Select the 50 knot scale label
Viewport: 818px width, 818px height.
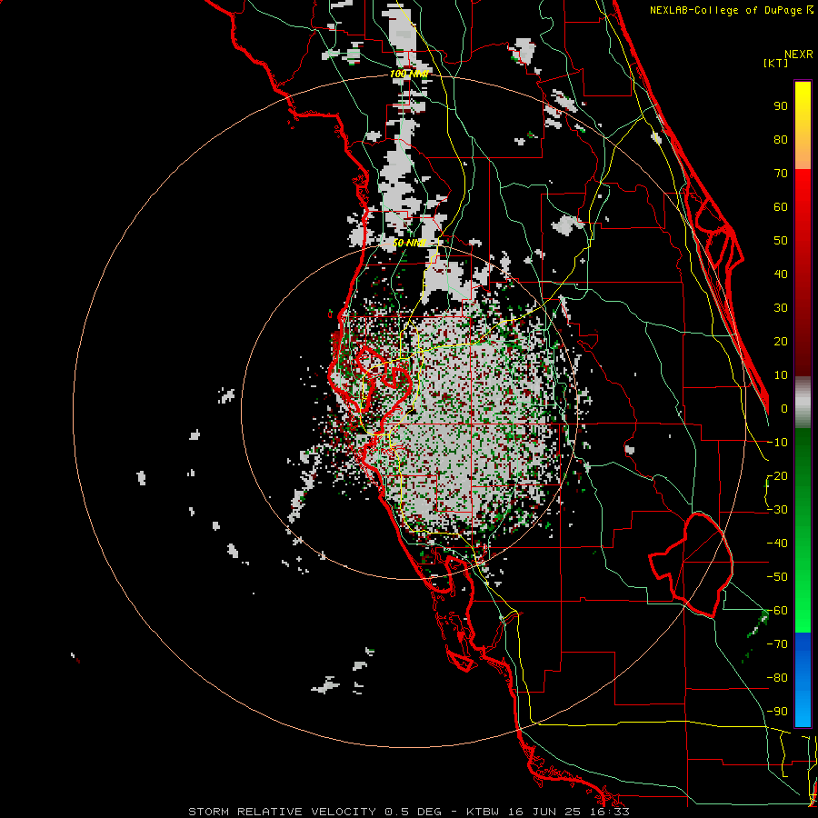(x=781, y=241)
